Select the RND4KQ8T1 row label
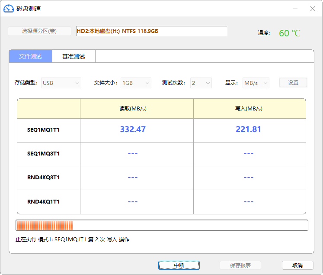The image size is (323, 275). tap(43, 178)
